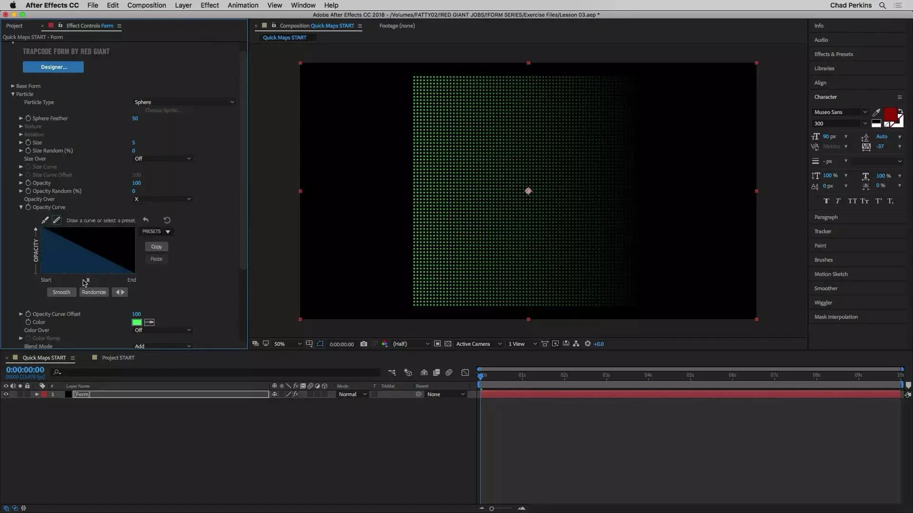
Task: Undo the opacity curve change arrow
Action: pos(146,220)
